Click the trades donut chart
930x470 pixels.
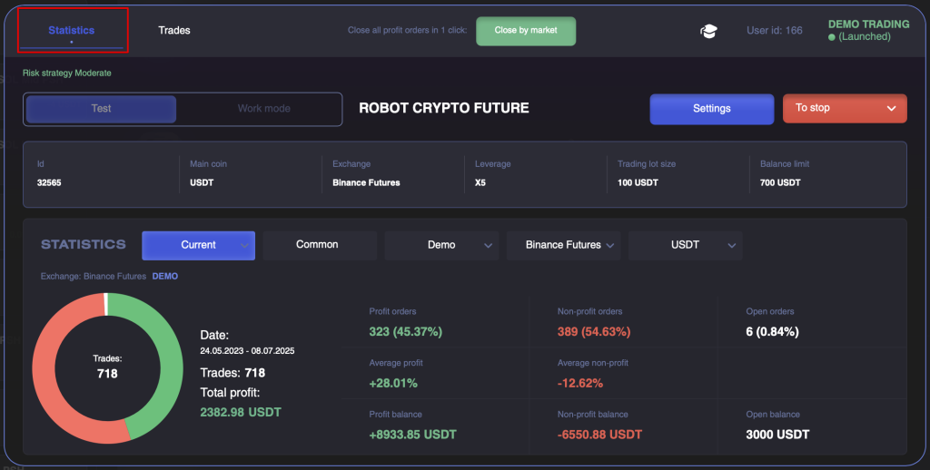pyautogui.click(x=107, y=367)
